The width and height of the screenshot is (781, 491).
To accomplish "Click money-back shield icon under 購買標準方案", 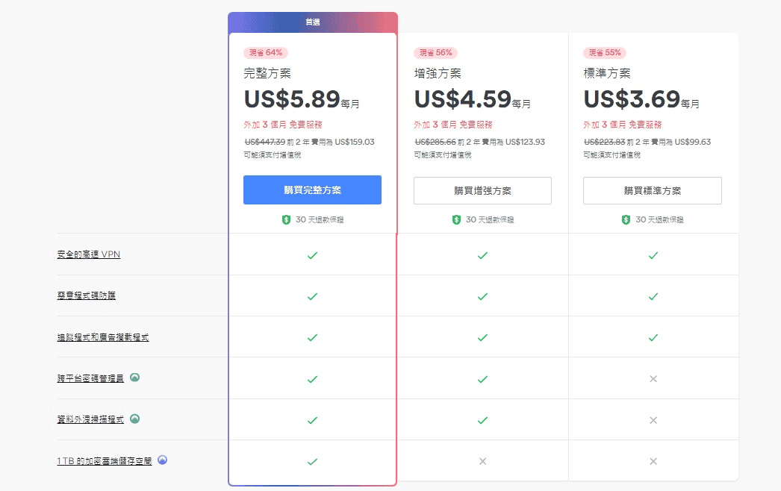I will [626, 219].
